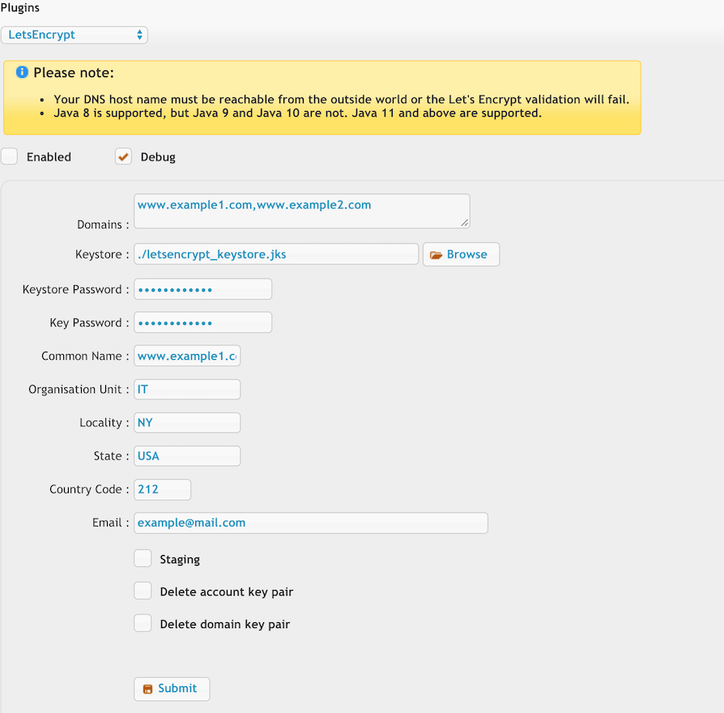
Task: Untick the Debug checkbox
Action: pyautogui.click(x=123, y=156)
